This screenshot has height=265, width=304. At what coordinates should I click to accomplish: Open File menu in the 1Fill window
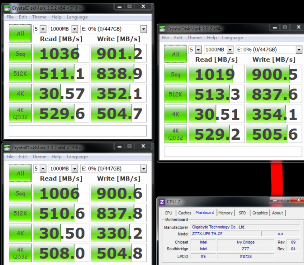tap(10, 157)
